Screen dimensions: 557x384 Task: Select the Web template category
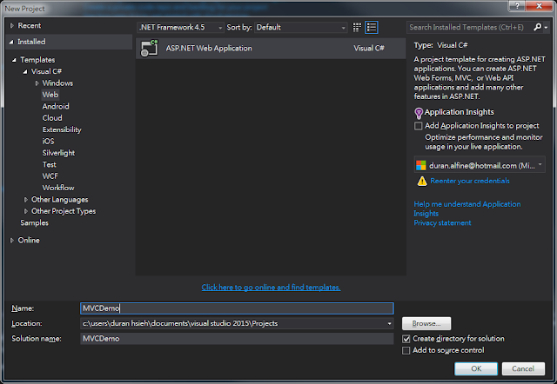click(50, 95)
